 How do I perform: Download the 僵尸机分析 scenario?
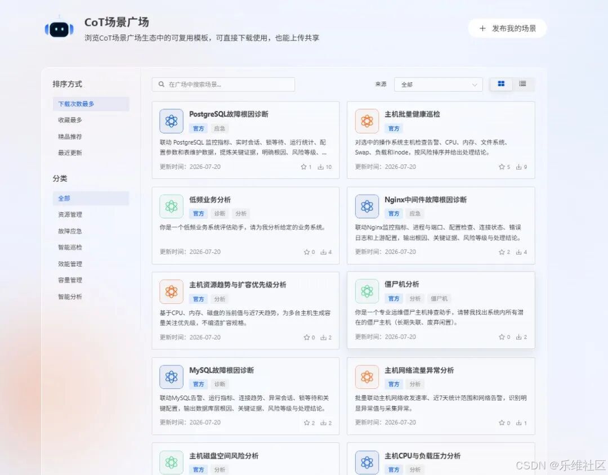(519, 337)
